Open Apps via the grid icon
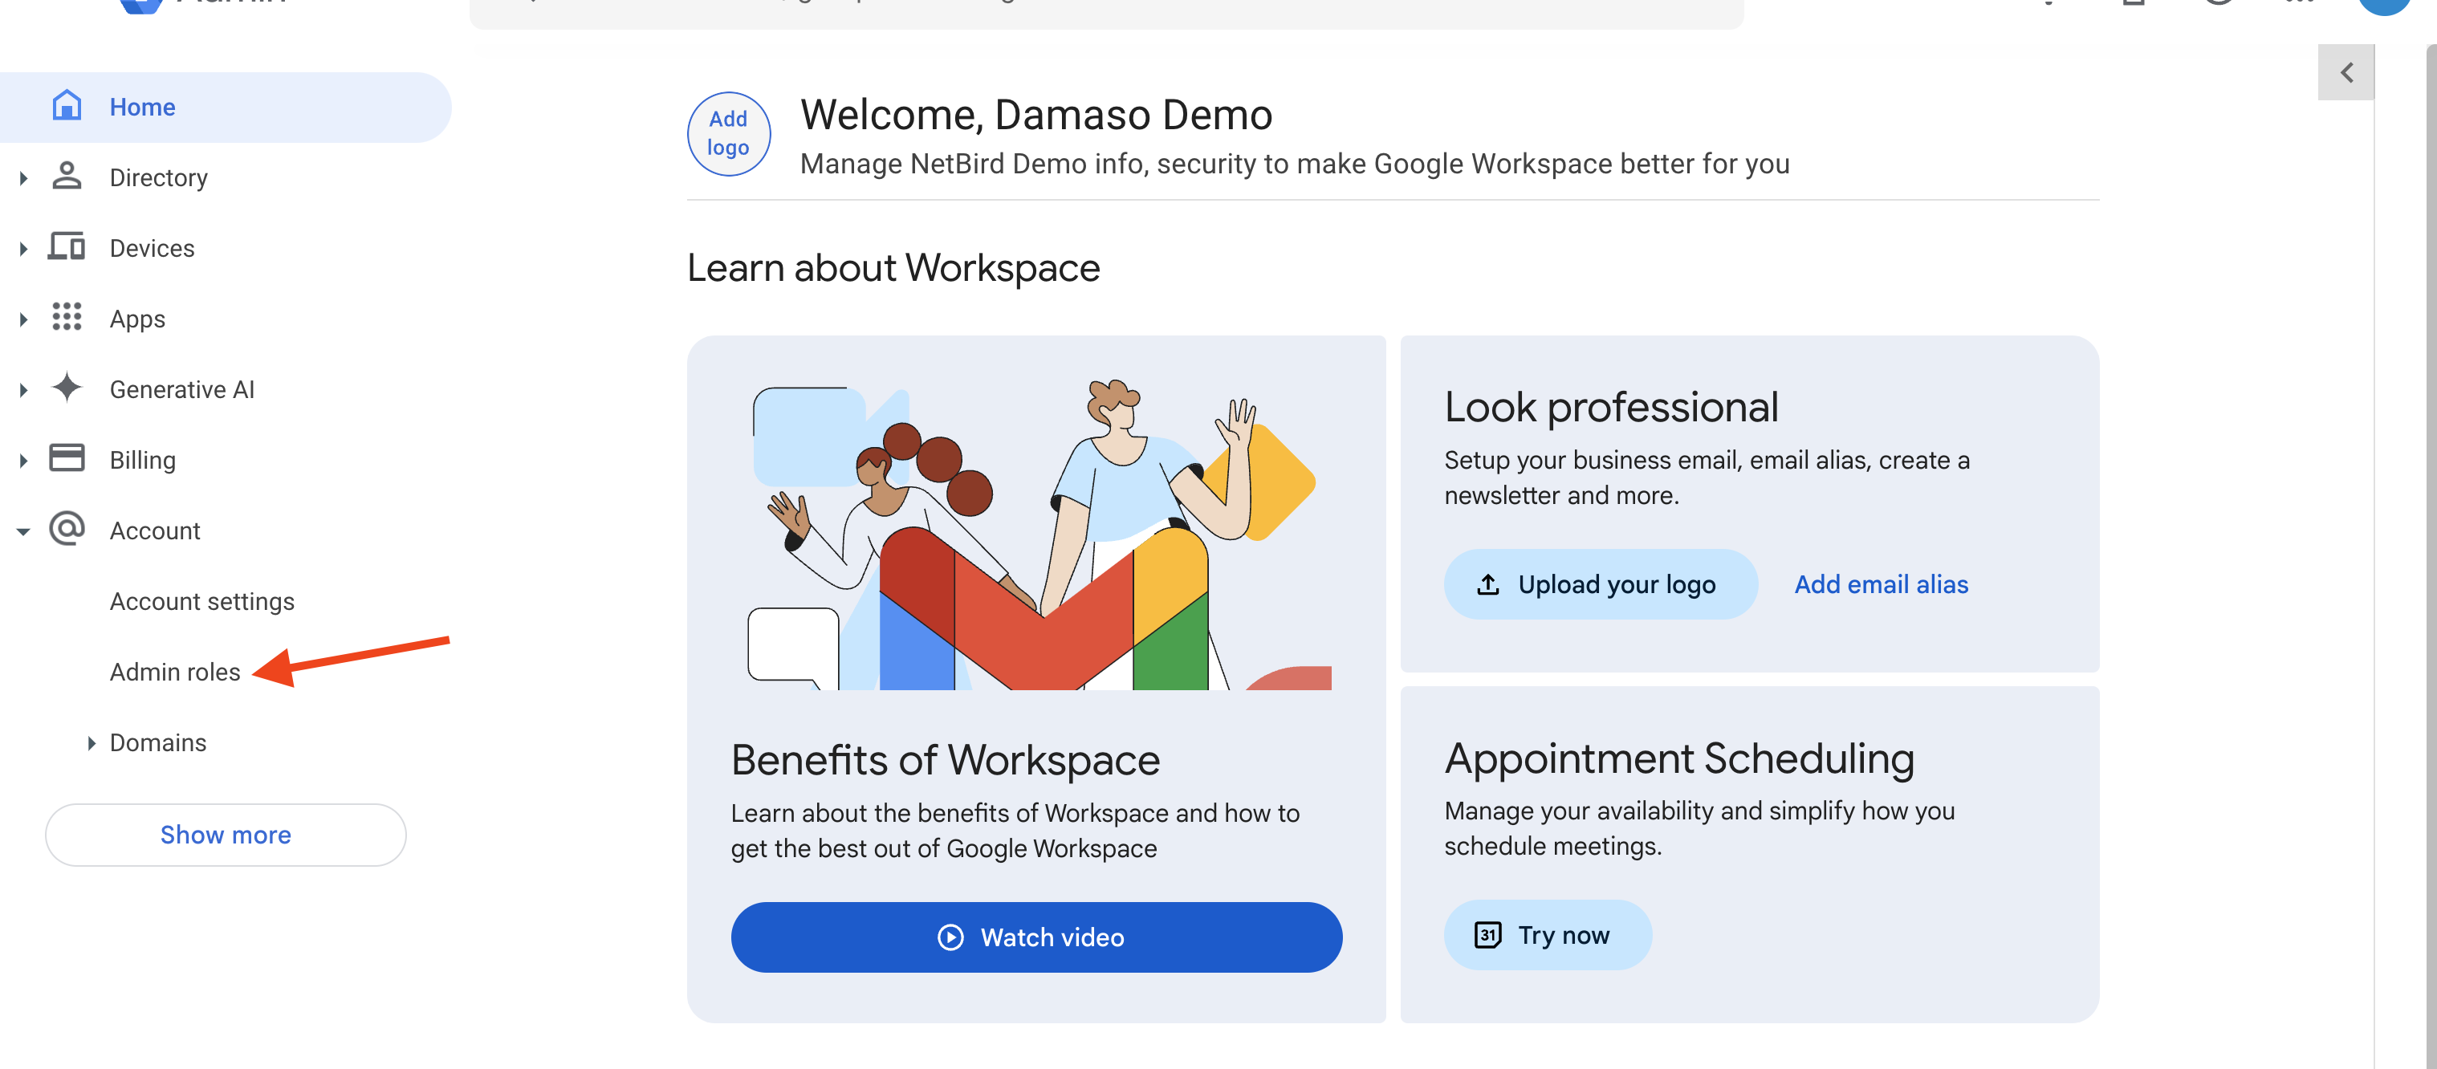Image resolution: width=2437 pixels, height=1069 pixels. click(66, 319)
